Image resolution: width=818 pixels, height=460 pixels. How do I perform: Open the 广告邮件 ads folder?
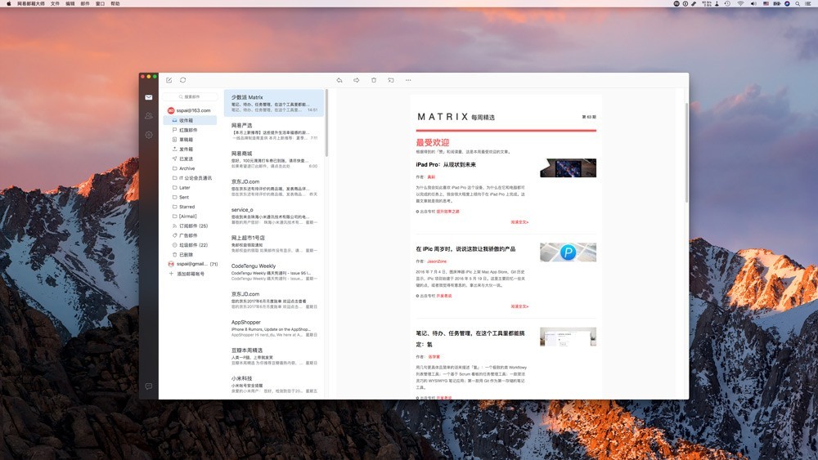tap(190, 235)
